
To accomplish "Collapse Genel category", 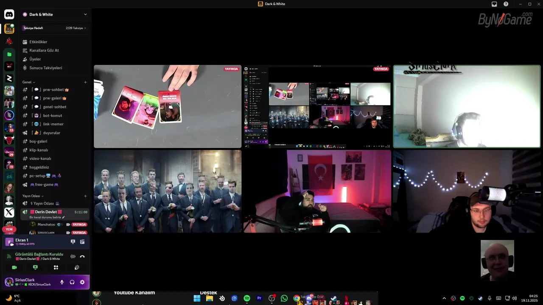I will (x=29, y=82).
